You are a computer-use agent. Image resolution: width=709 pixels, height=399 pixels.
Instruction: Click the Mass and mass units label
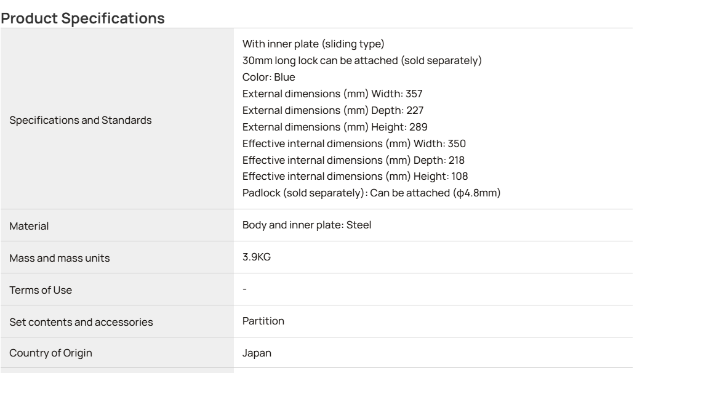(60, 259)
